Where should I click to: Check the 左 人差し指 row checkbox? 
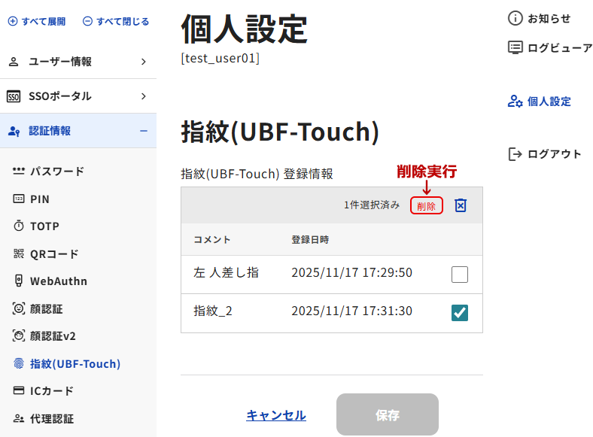tap(460, 275)
